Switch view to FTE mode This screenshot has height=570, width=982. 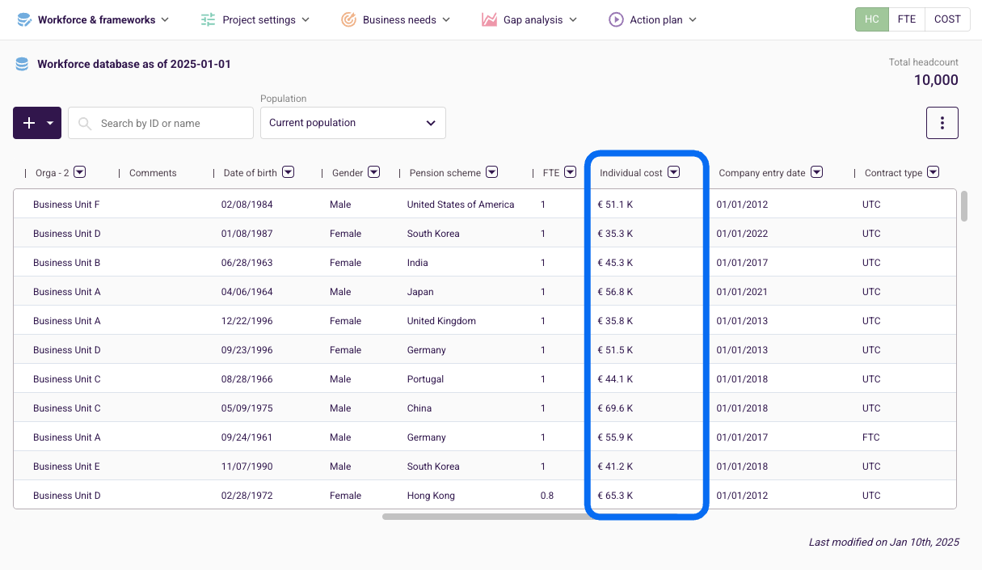coord(907,19)
